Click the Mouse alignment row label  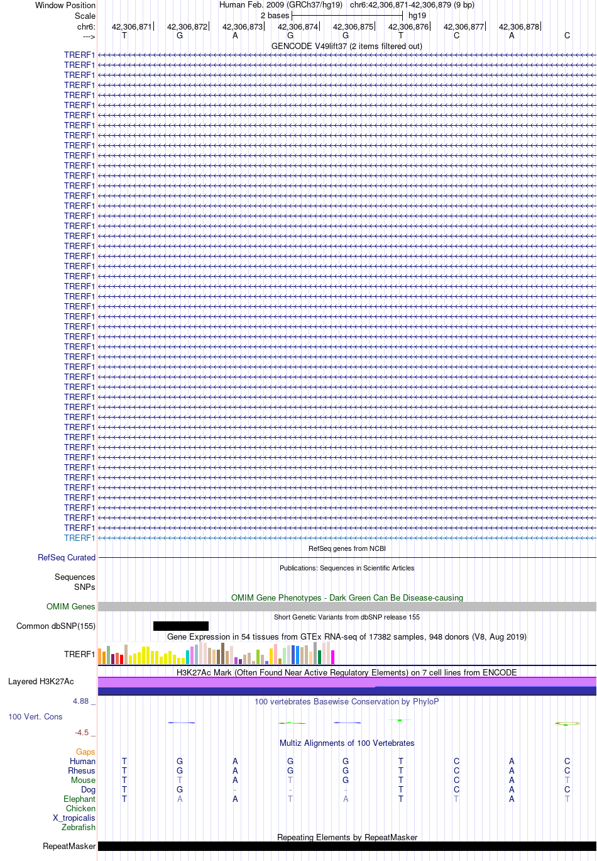83,780
